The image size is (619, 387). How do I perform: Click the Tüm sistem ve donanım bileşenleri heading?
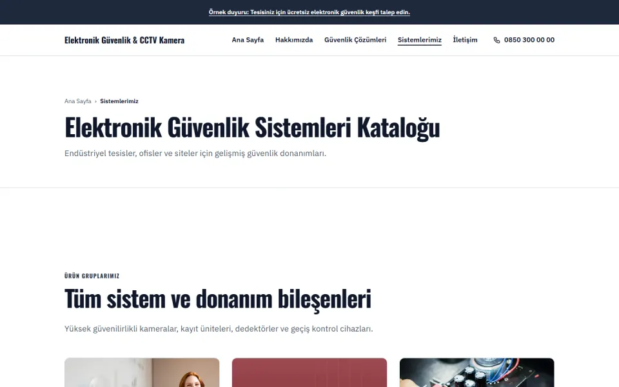218,299
